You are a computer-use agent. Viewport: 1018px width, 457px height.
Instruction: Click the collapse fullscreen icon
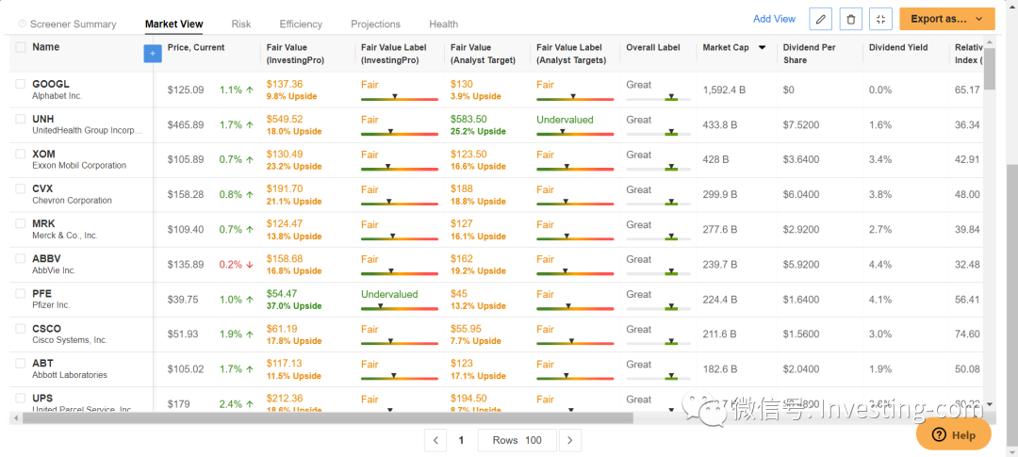[x=880, y=19]
